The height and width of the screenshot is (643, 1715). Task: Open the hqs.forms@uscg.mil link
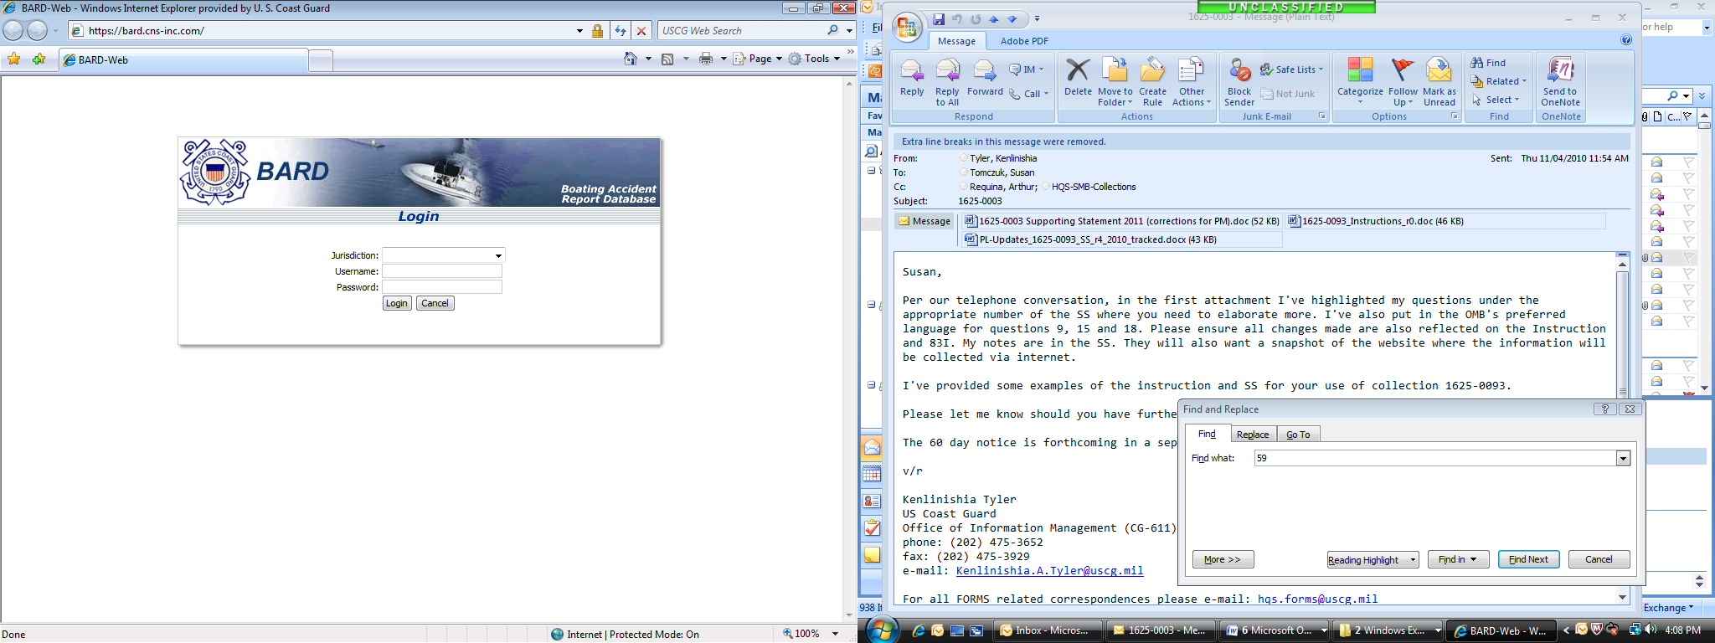1317,599
